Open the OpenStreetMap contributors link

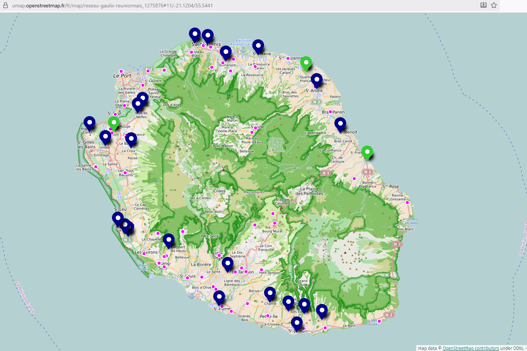[x=471, y=348]
